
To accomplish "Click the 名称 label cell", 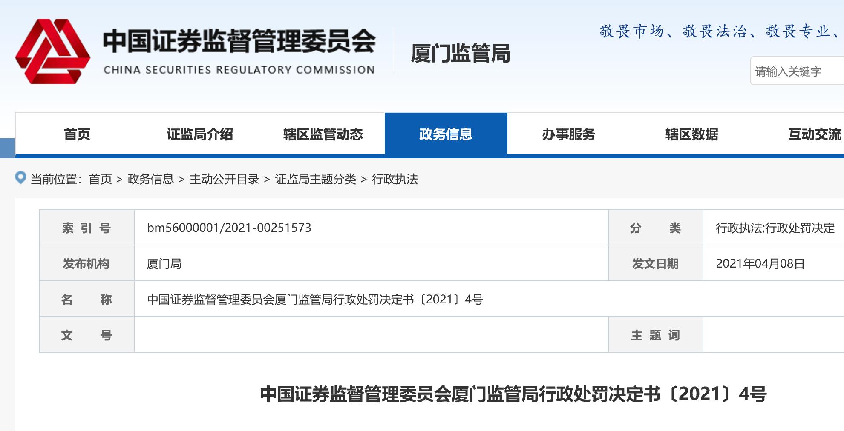I will [x=86, y=299].
